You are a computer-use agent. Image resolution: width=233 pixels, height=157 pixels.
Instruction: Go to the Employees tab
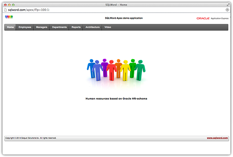(25, 27)
